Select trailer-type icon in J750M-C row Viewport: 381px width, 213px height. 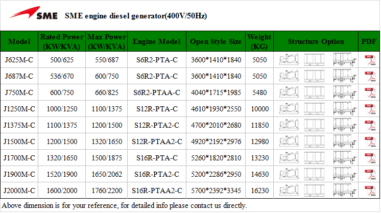[345, 92]
